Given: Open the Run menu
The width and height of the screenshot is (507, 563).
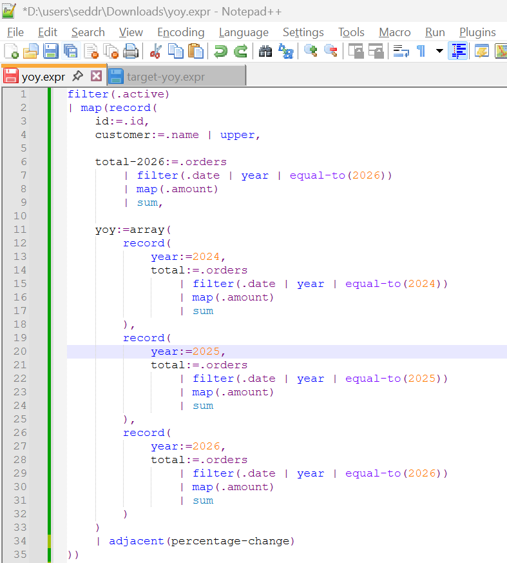Looking at the screenshot, I should pyautogui.click(x=435, y=32).
